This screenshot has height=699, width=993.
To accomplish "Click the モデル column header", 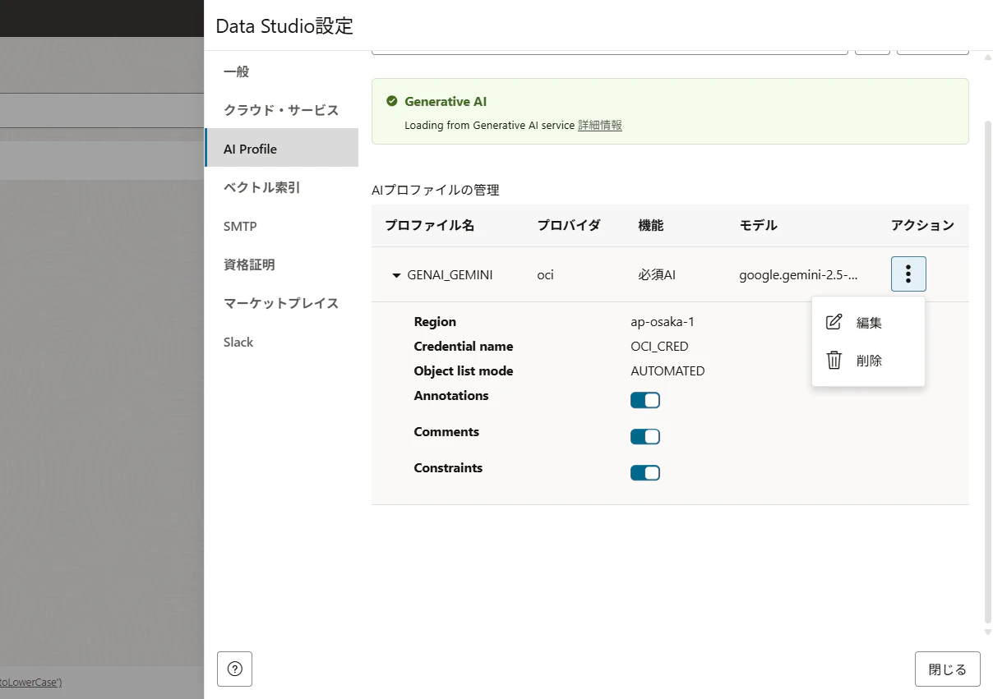I will click(758, 225).
